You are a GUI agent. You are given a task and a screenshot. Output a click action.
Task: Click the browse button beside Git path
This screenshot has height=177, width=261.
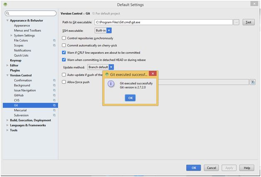click(236, 22)
